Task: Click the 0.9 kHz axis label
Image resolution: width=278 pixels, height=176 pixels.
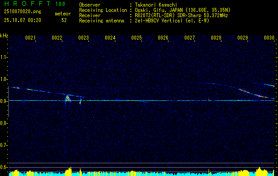Action: tap(3, 101)
